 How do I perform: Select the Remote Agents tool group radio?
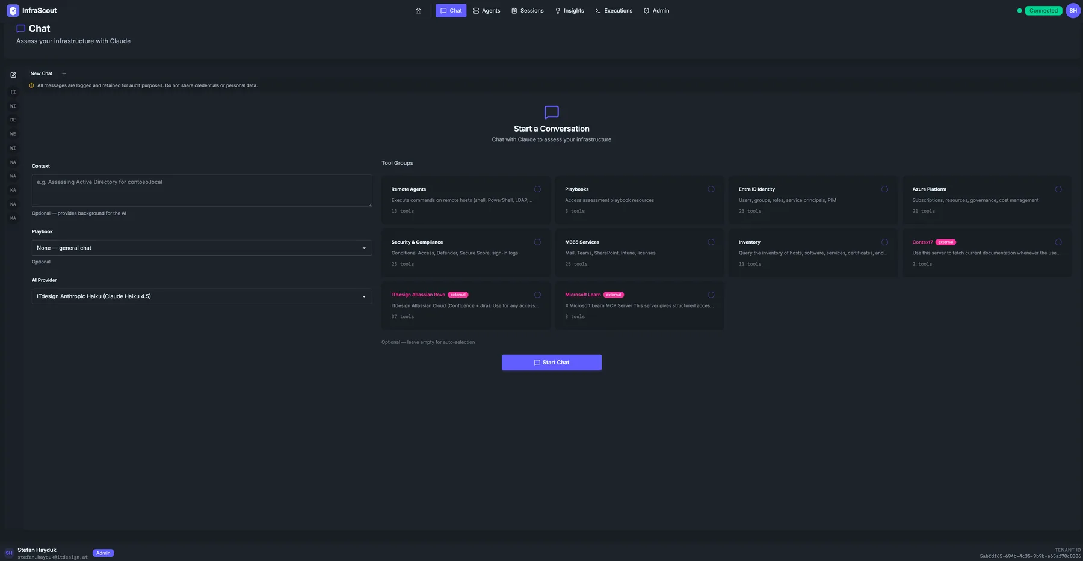[x=537, y=189]
